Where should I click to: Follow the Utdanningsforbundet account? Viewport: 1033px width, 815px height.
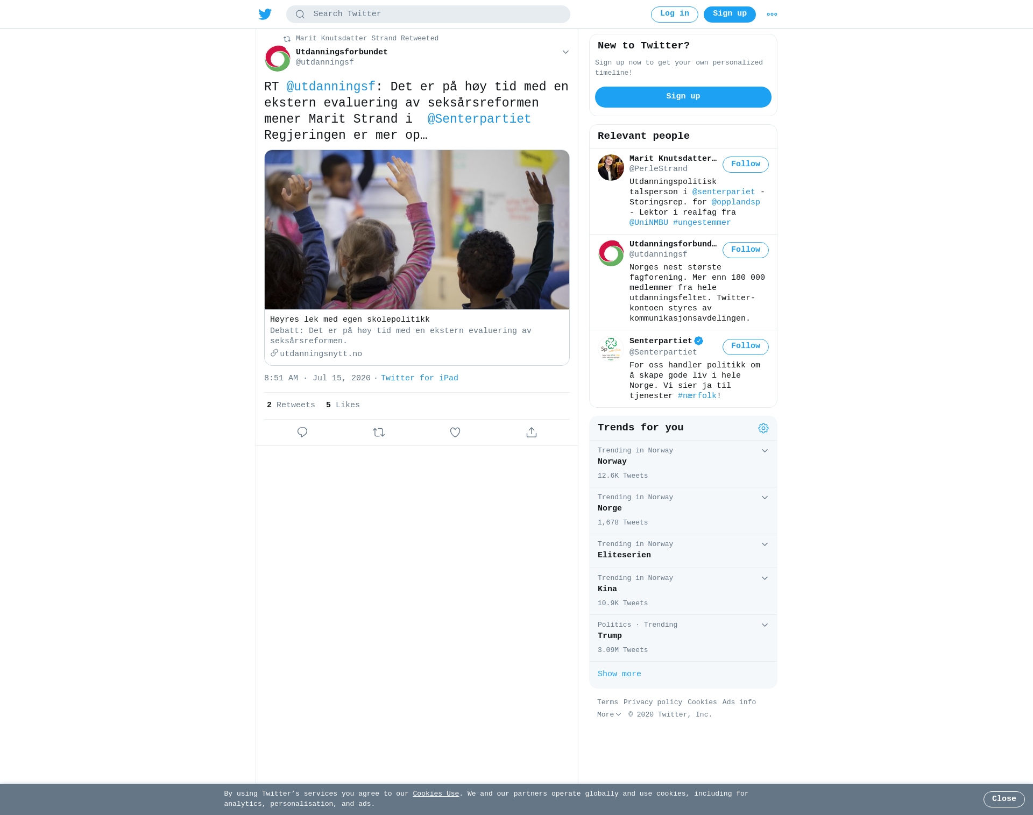[x=745, y=250]
